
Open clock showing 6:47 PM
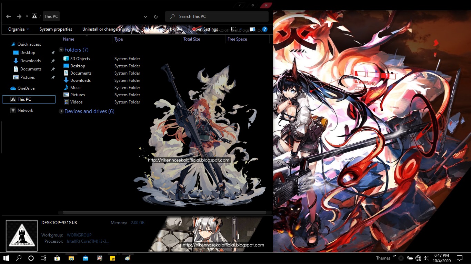[441, 258]
